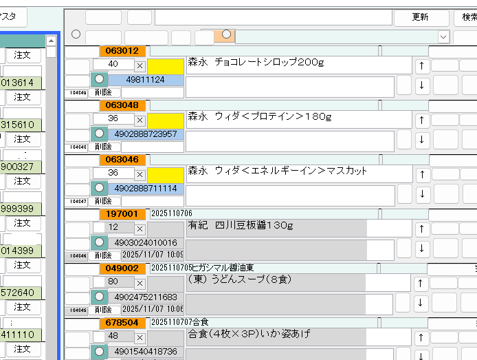
Task: Click the 更新 button
Action: point(421,17)
